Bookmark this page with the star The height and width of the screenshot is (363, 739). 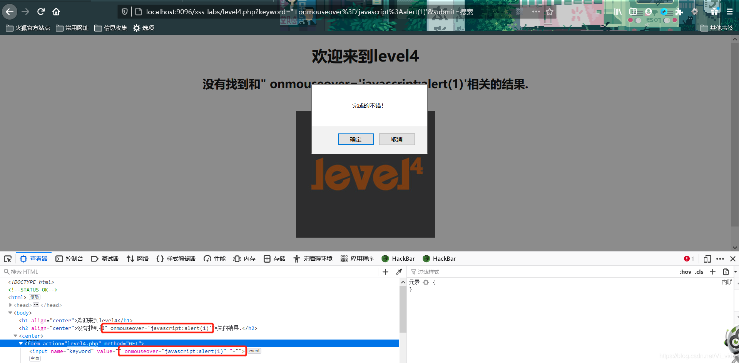(x=550, y=12)
